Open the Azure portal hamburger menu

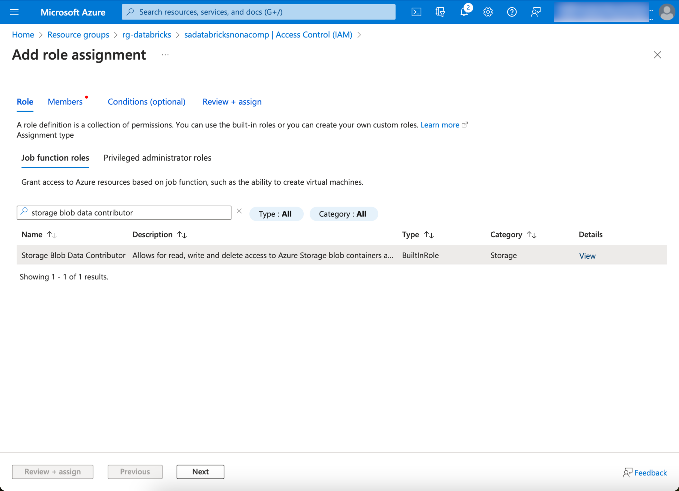pyautogui.click(x=14, y=12)
